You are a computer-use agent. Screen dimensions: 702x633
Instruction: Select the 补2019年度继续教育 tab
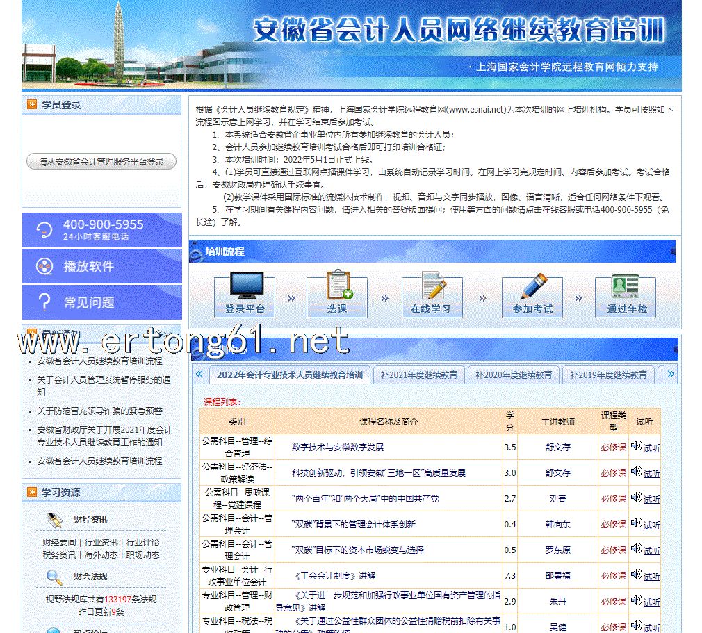tap(607, 375)
